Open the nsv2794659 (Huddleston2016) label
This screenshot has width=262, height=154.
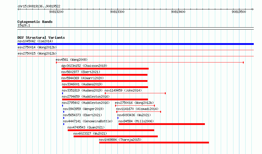(x=86, y=97)
